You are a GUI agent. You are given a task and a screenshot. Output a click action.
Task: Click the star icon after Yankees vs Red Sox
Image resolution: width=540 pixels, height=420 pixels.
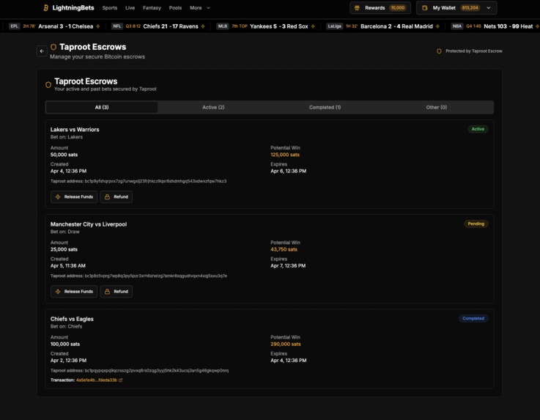(313, 26)
